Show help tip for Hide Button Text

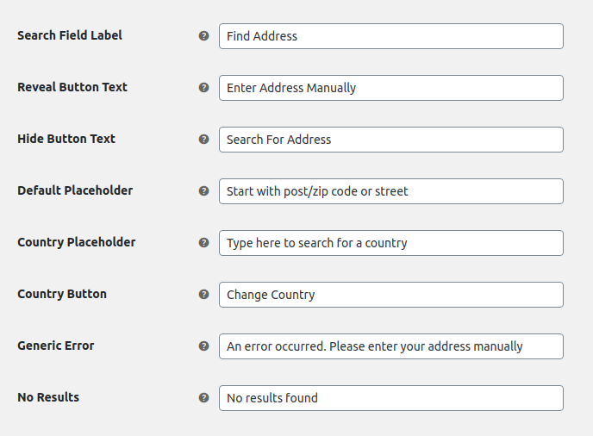coord(203,139)
